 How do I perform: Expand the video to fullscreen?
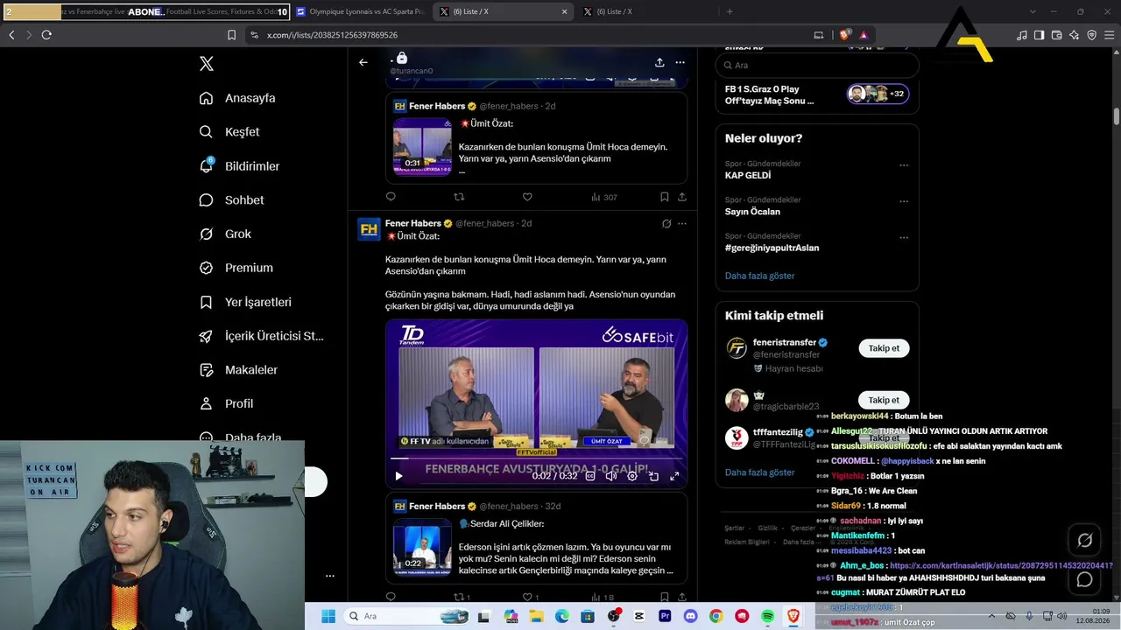click(x=674, y=476)
